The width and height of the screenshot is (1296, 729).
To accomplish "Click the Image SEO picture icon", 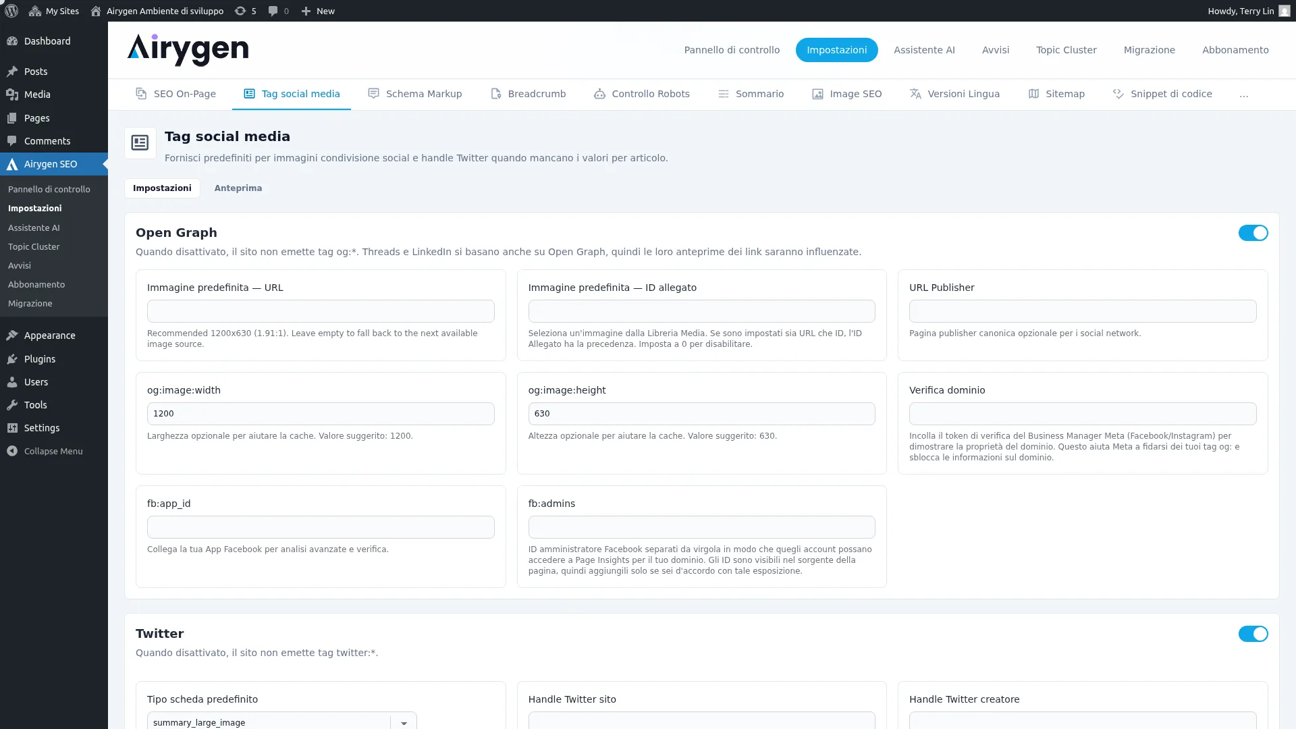I will point(817,94).
